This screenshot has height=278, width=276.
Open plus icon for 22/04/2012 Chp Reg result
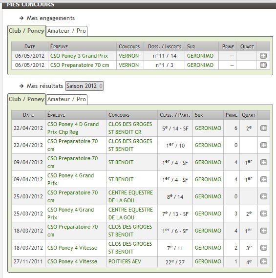[x=264, y=128]
